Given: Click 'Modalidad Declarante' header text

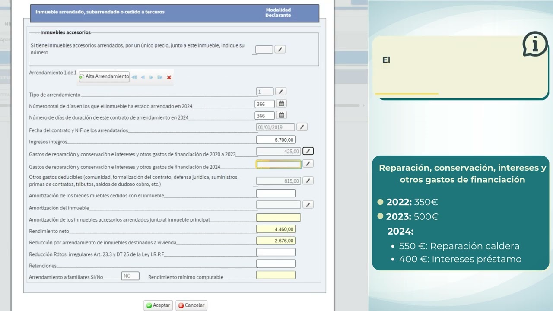Looking at the screenshot, I should point(278,13).
